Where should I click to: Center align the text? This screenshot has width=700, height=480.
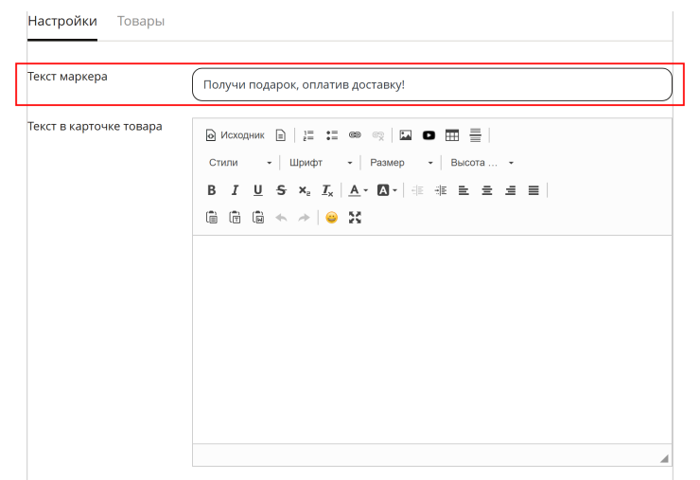coord(487,190)
